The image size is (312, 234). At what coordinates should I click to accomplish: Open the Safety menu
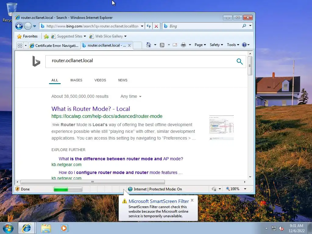(x=216, y=45)
